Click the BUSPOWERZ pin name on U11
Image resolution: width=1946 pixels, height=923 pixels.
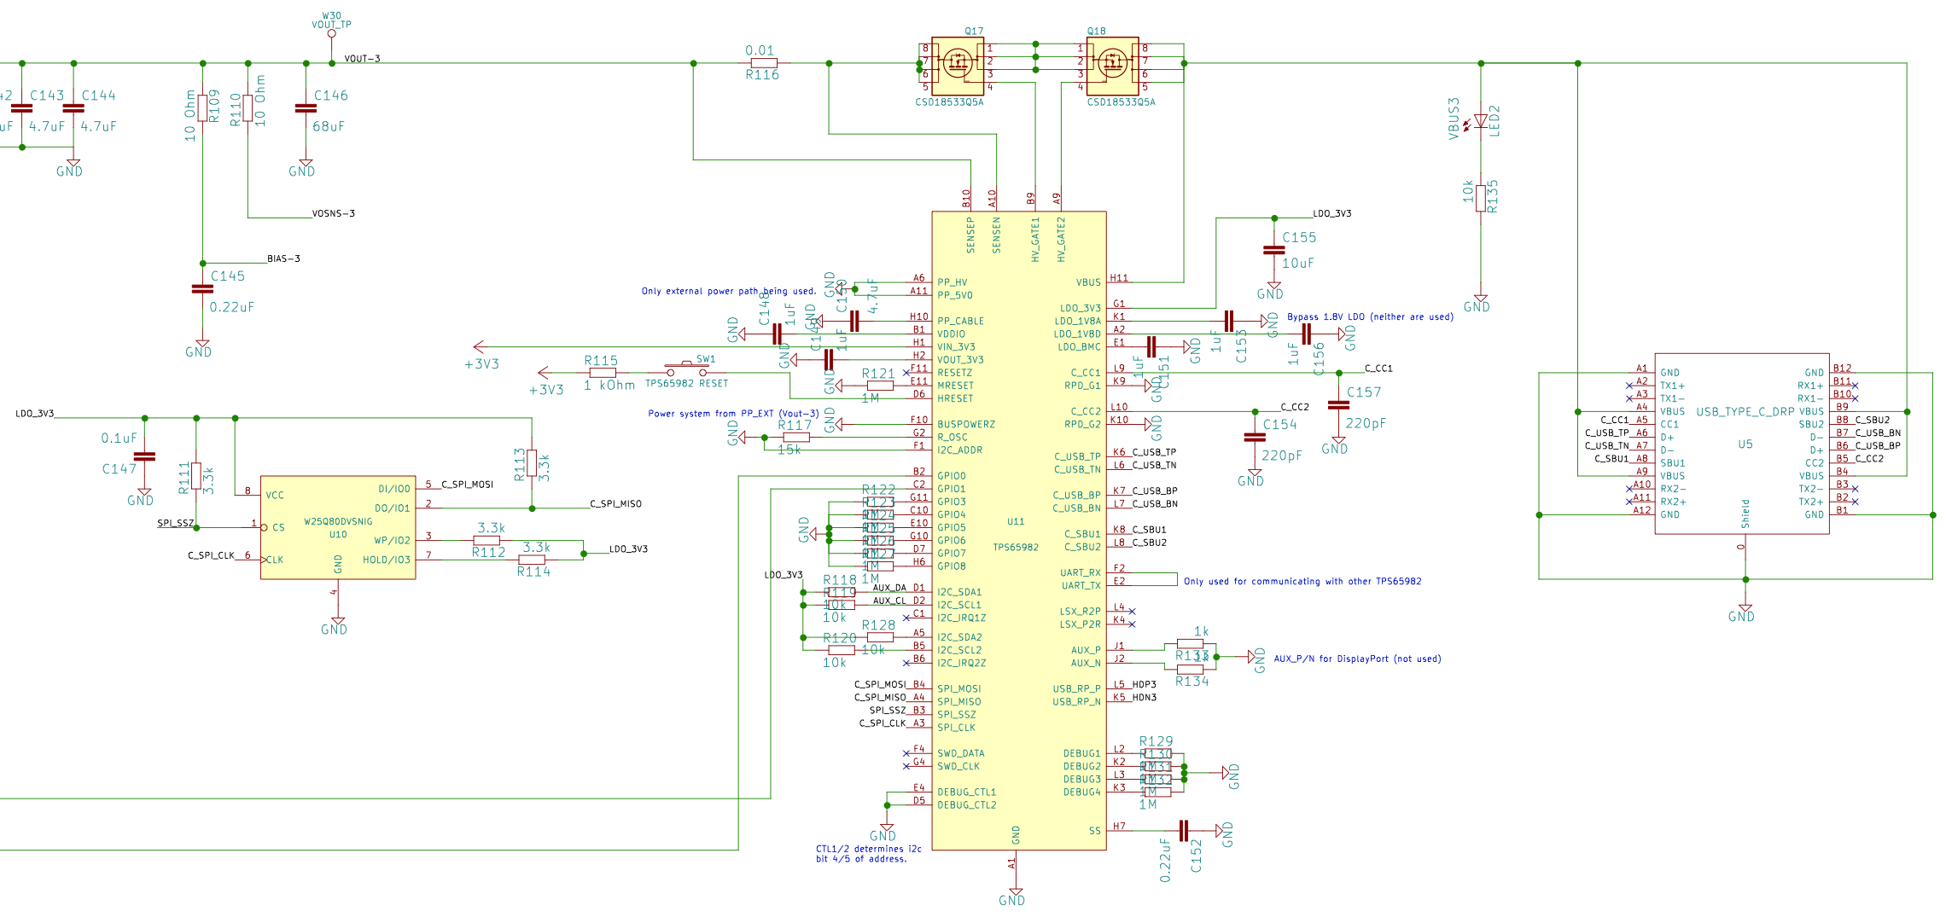(966, 424)
